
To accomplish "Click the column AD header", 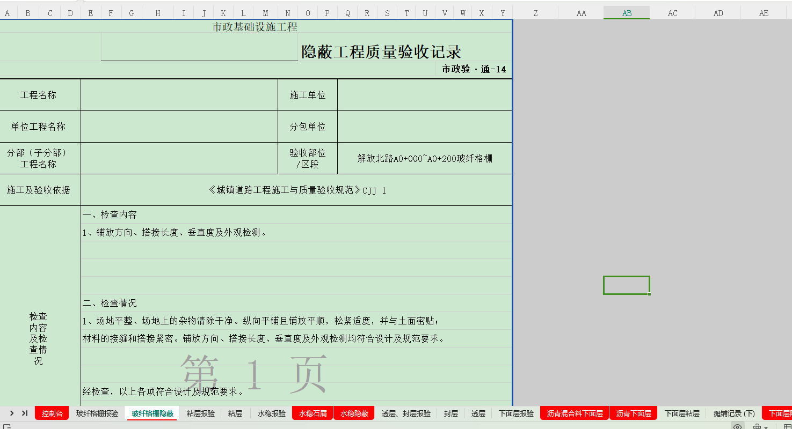I will tap(718, 13).
